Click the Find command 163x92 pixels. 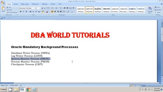158,7
